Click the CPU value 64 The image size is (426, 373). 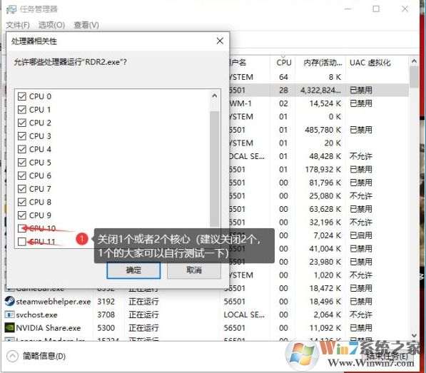pos(283,77)
